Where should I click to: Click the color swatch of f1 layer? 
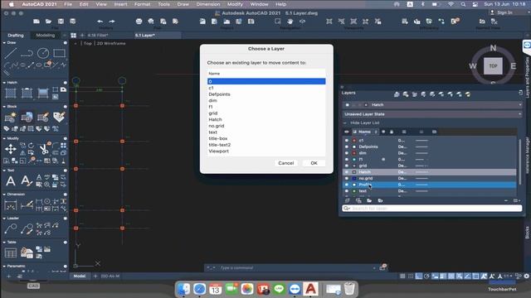[354, 159]
